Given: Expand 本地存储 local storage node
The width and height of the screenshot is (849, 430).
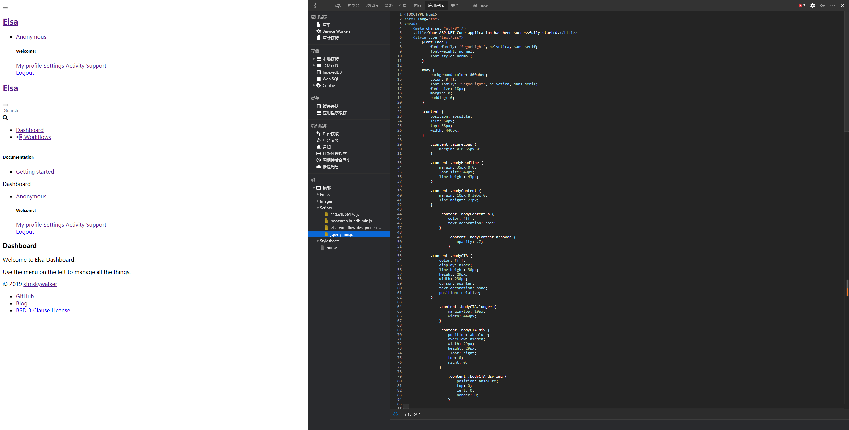Looking at the screenshot, I should (x=314, y=59).
